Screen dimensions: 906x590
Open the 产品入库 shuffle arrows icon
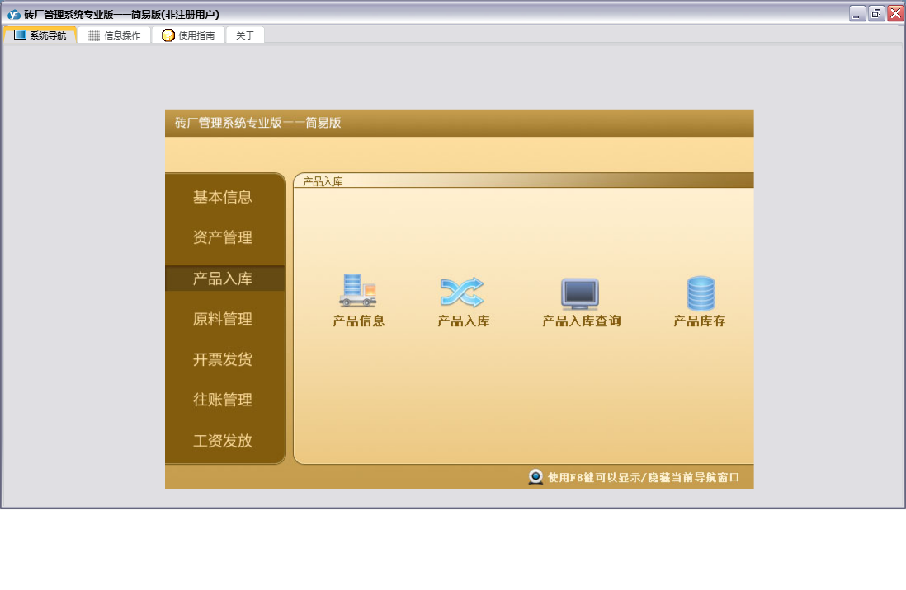462,292
